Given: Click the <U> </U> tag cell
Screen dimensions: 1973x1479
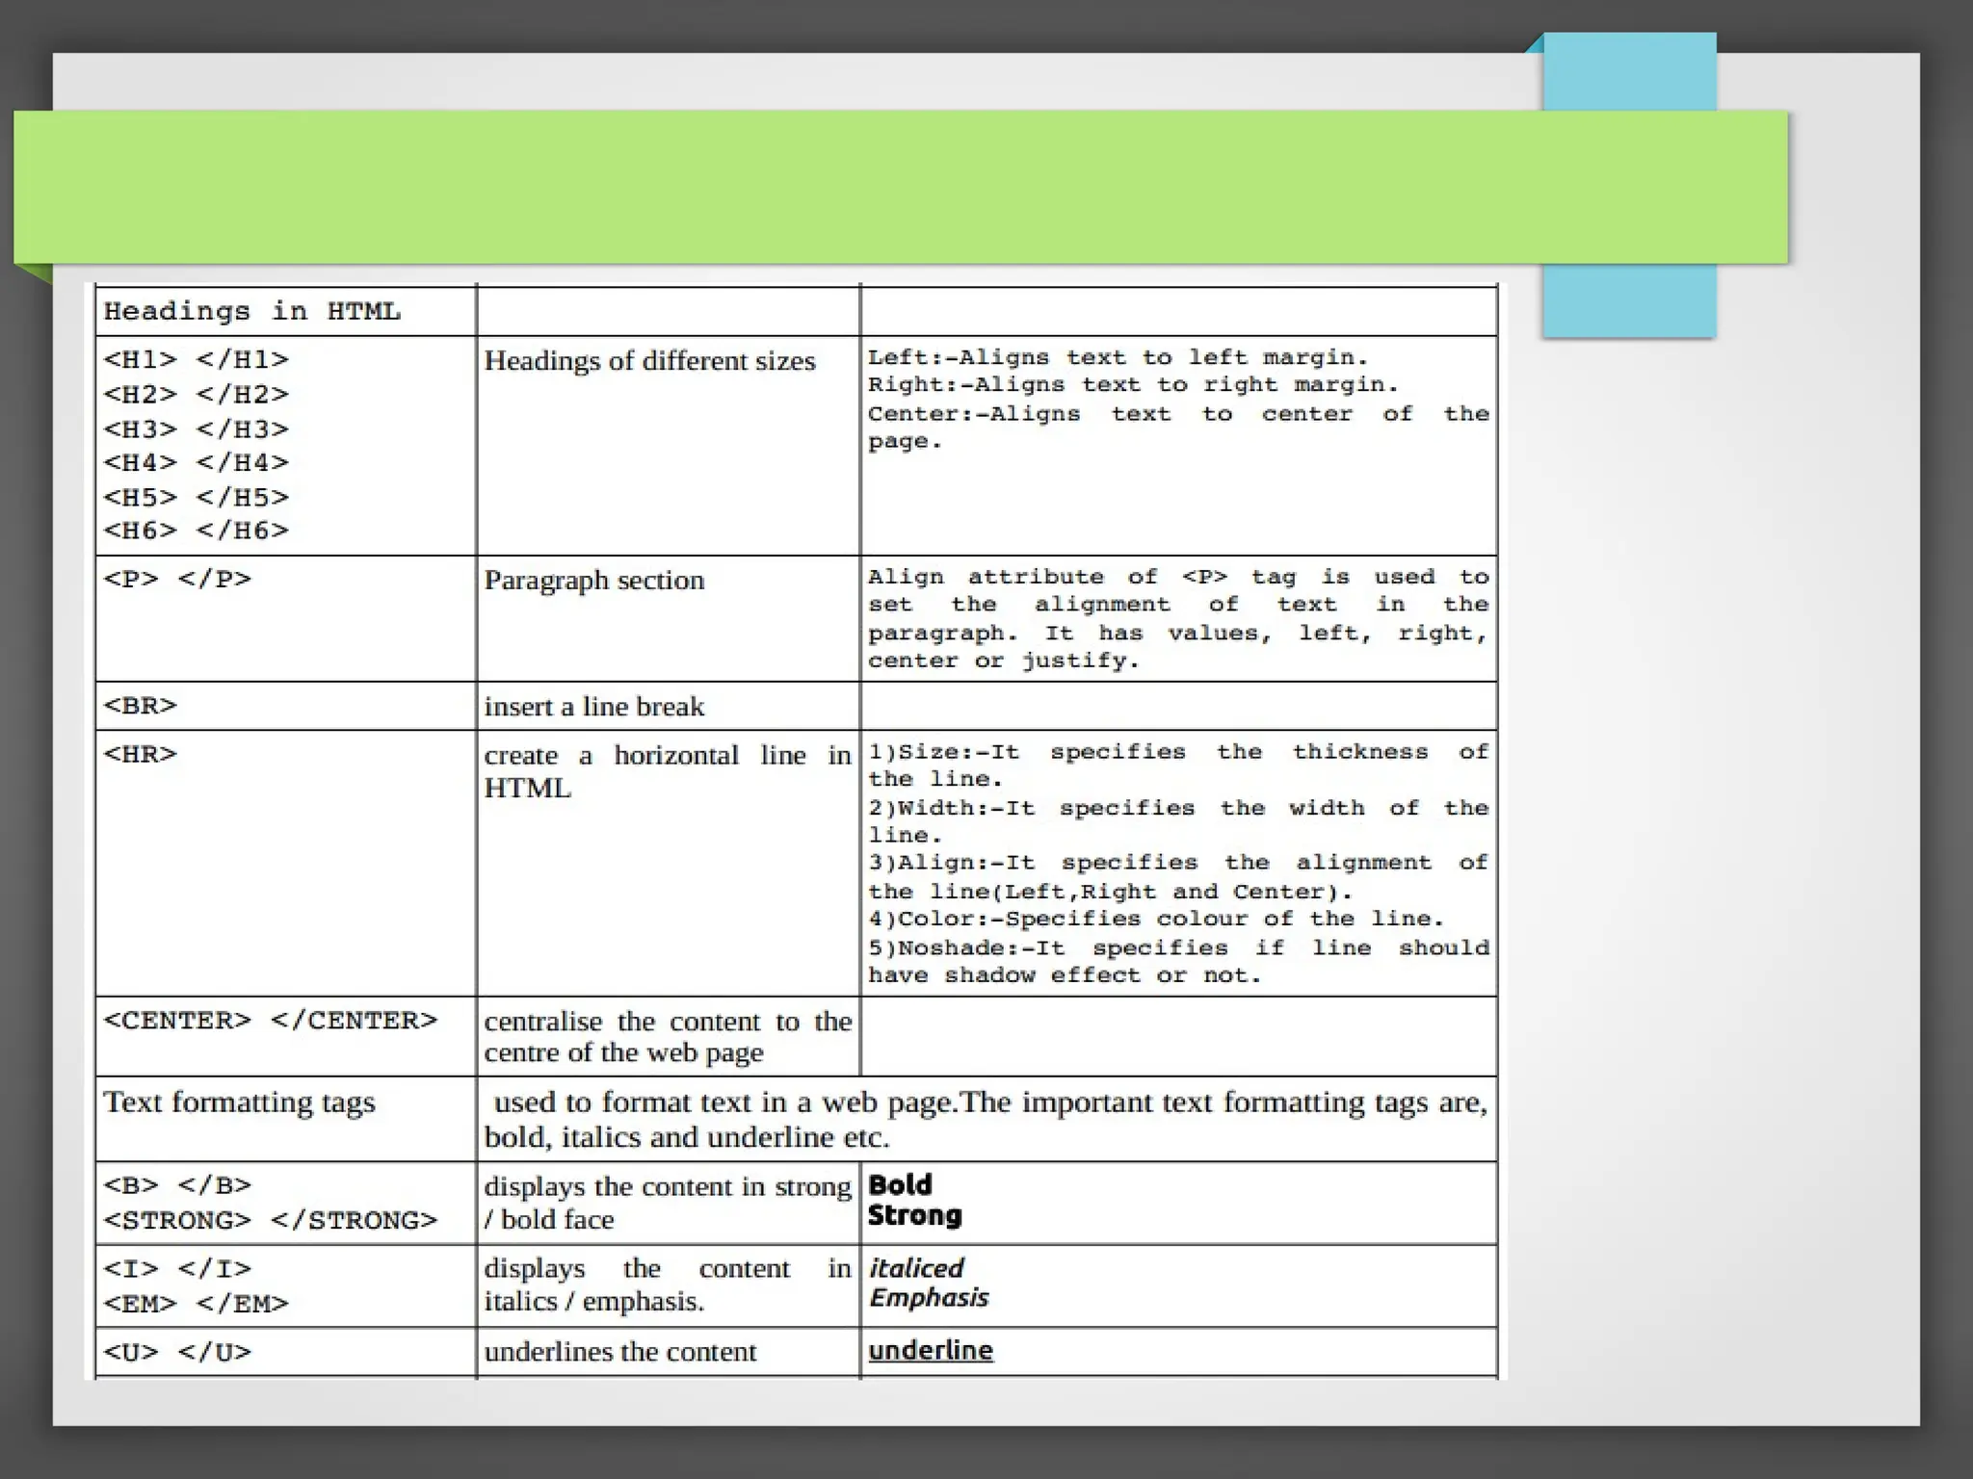Looking at the screenshot, I should point(177,1353).
